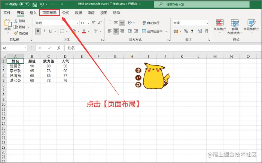Open Alignment group dialog launcher

168,40
